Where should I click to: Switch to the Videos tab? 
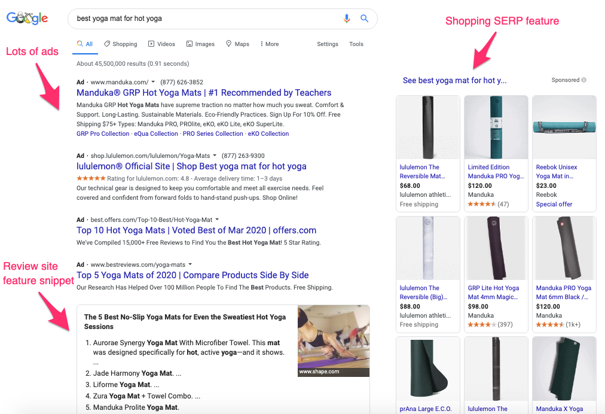pos(161,44)
